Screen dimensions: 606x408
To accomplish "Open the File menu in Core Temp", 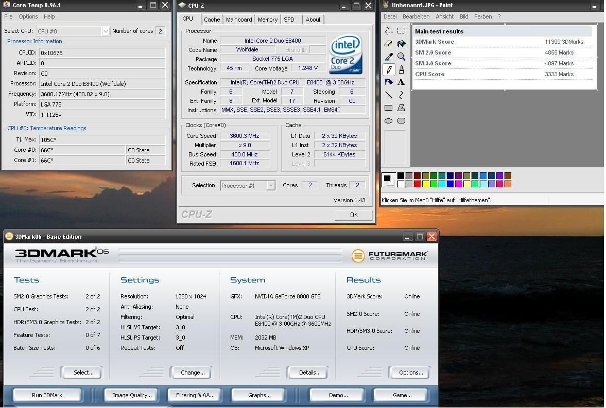I will 8,16.
